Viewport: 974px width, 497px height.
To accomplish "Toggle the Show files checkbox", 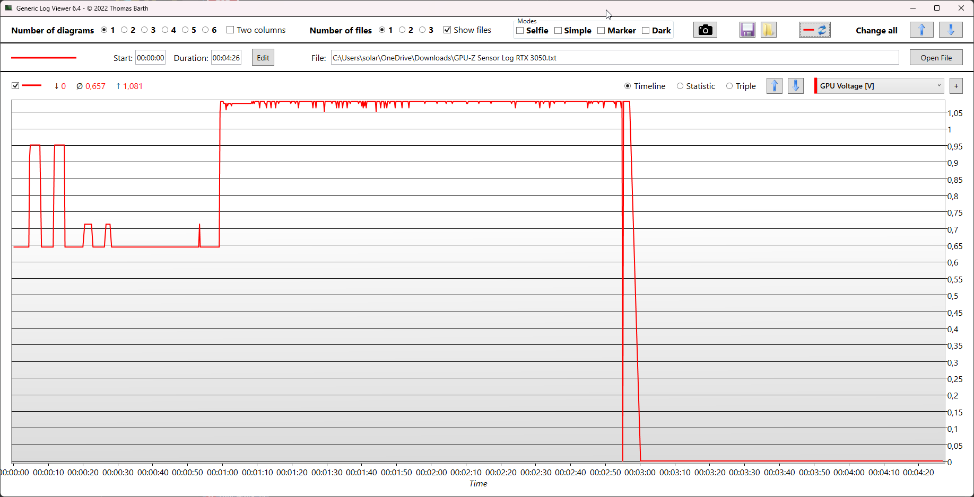I will coord(447,30).
